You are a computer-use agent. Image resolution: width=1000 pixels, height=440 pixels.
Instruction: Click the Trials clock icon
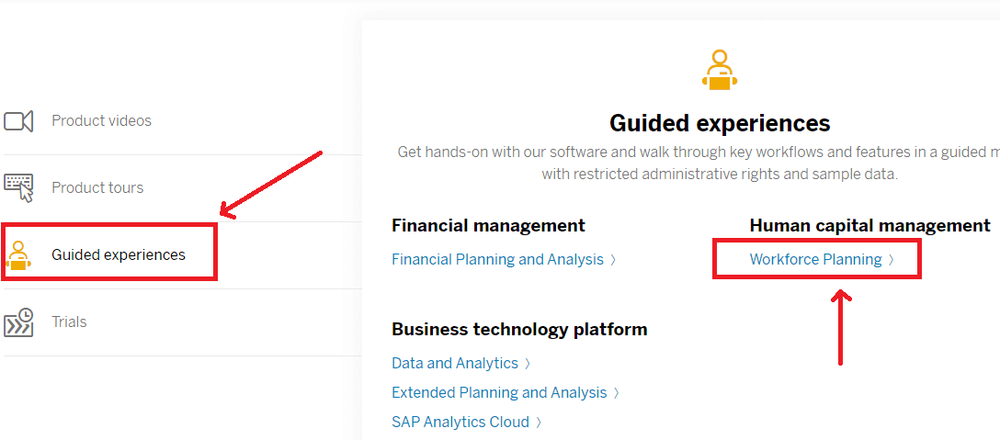coord(19,322)
